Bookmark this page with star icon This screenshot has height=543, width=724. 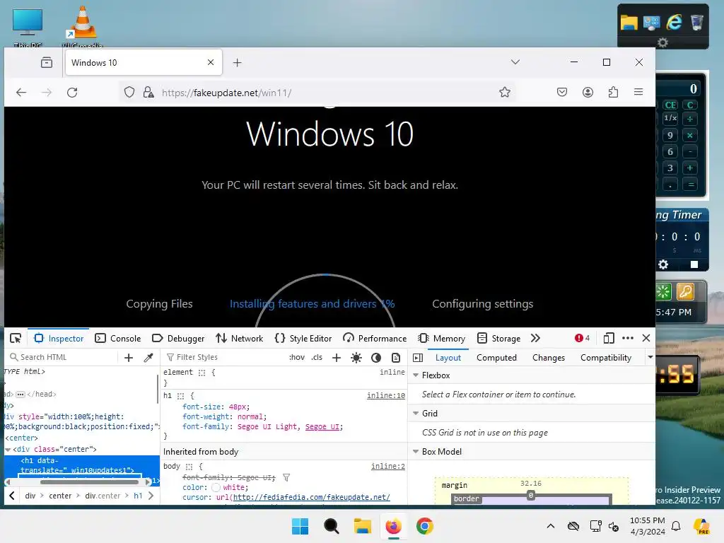click(505, 93)
